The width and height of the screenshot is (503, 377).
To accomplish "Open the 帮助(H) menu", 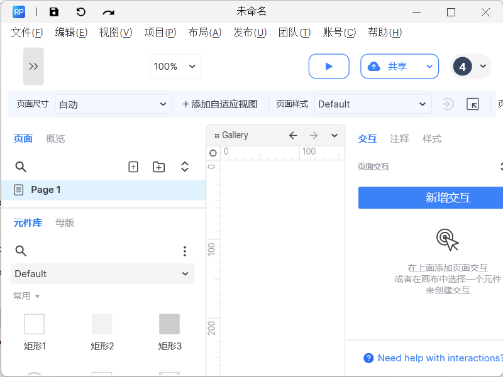I will pyautogui.click(x=385, y=33).
